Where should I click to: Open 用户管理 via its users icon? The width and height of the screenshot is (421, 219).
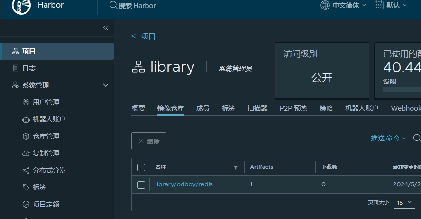(x=26, y=102)
